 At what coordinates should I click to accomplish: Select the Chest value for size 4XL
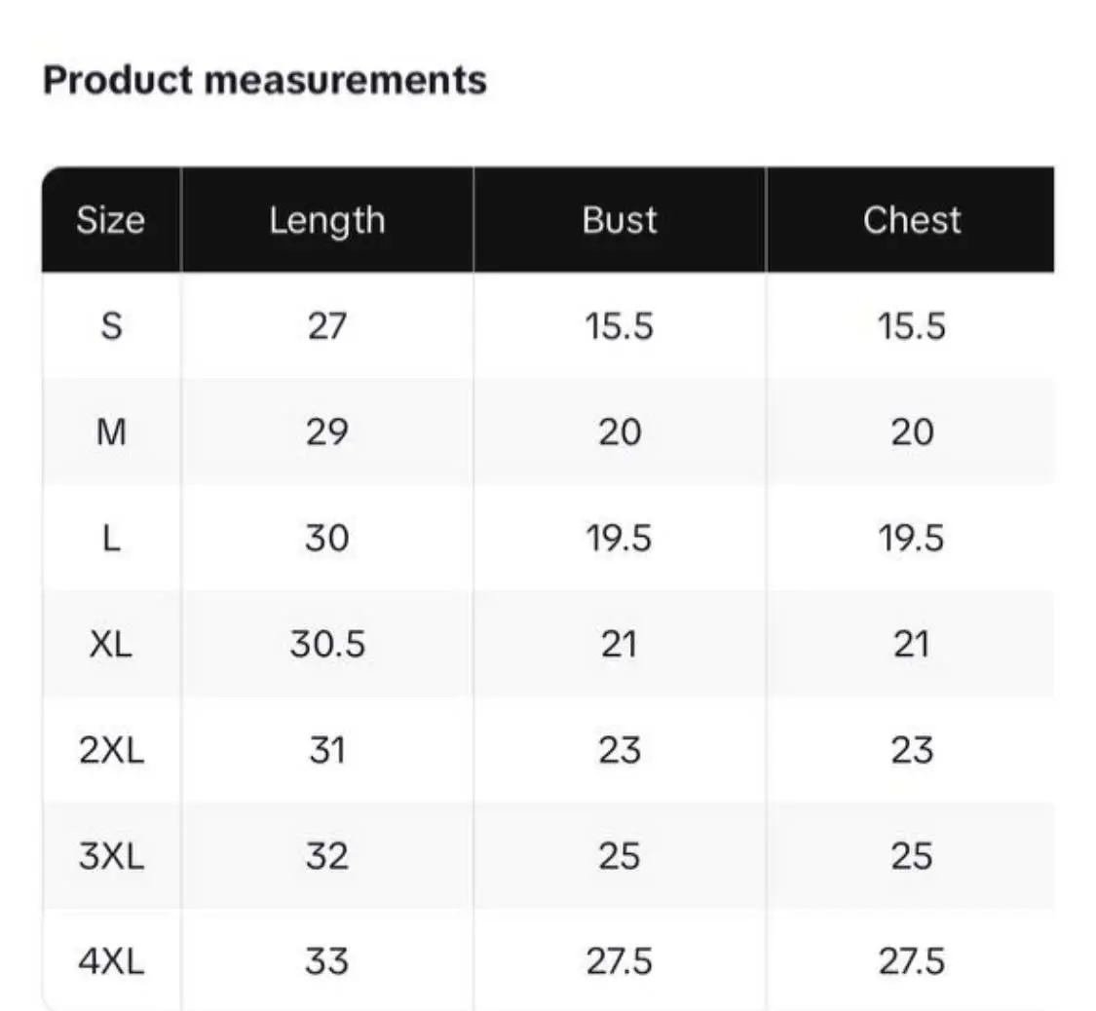(x=912, y=963)
